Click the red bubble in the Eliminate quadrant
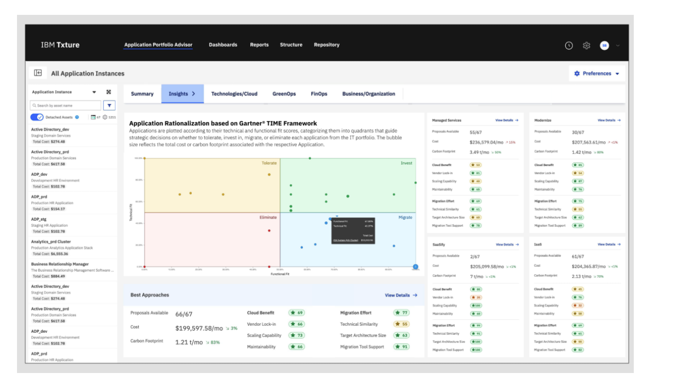This screenshot has width=680, height=382. click(269, 230)
